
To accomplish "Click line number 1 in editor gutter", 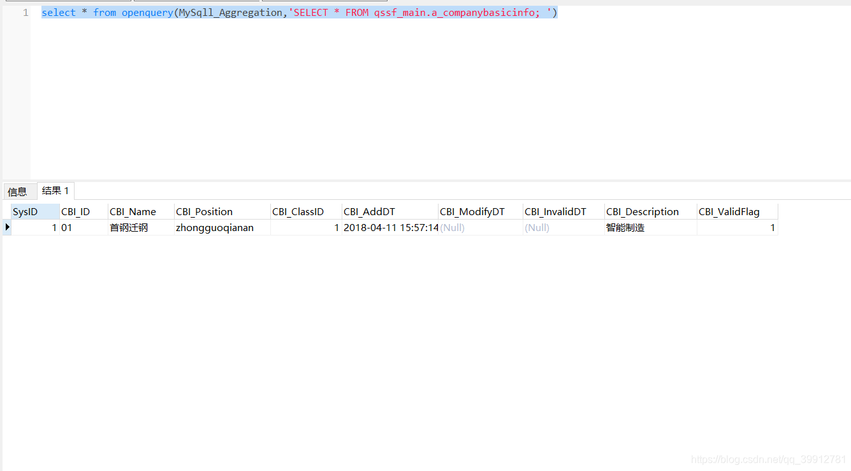I will pyautogui.click(x=24, y=12).
